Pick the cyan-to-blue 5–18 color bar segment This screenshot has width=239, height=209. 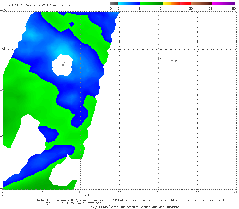[129, 4]
